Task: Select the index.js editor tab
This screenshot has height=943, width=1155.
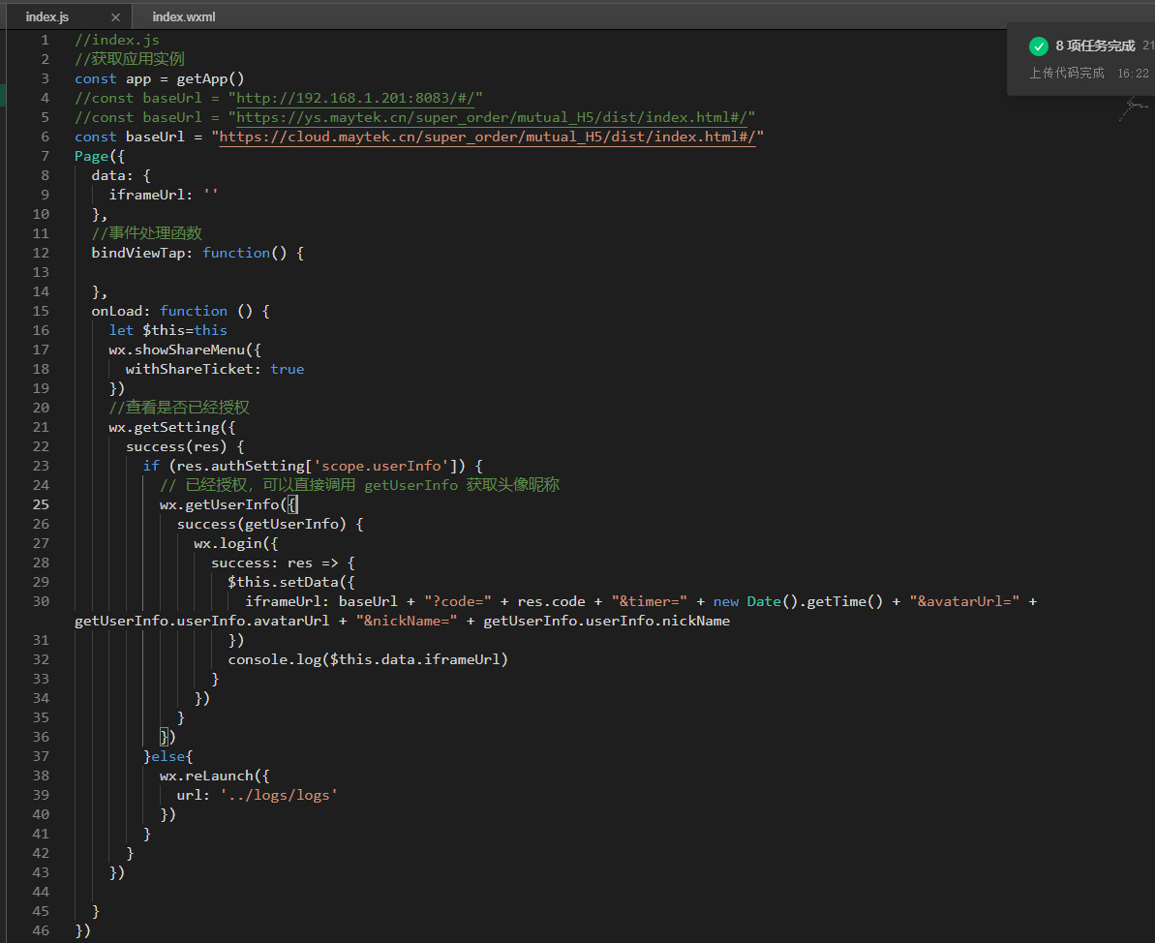Action: coord(47,17)
